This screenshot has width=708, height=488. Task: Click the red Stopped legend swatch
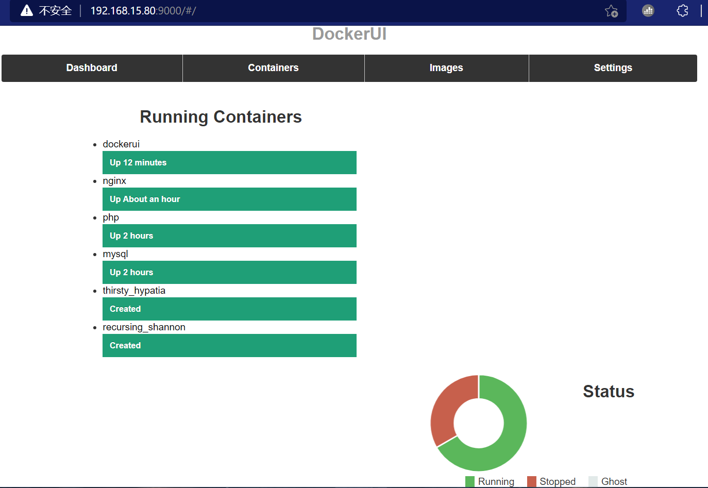pyautogui.click(x=532, y=482)
